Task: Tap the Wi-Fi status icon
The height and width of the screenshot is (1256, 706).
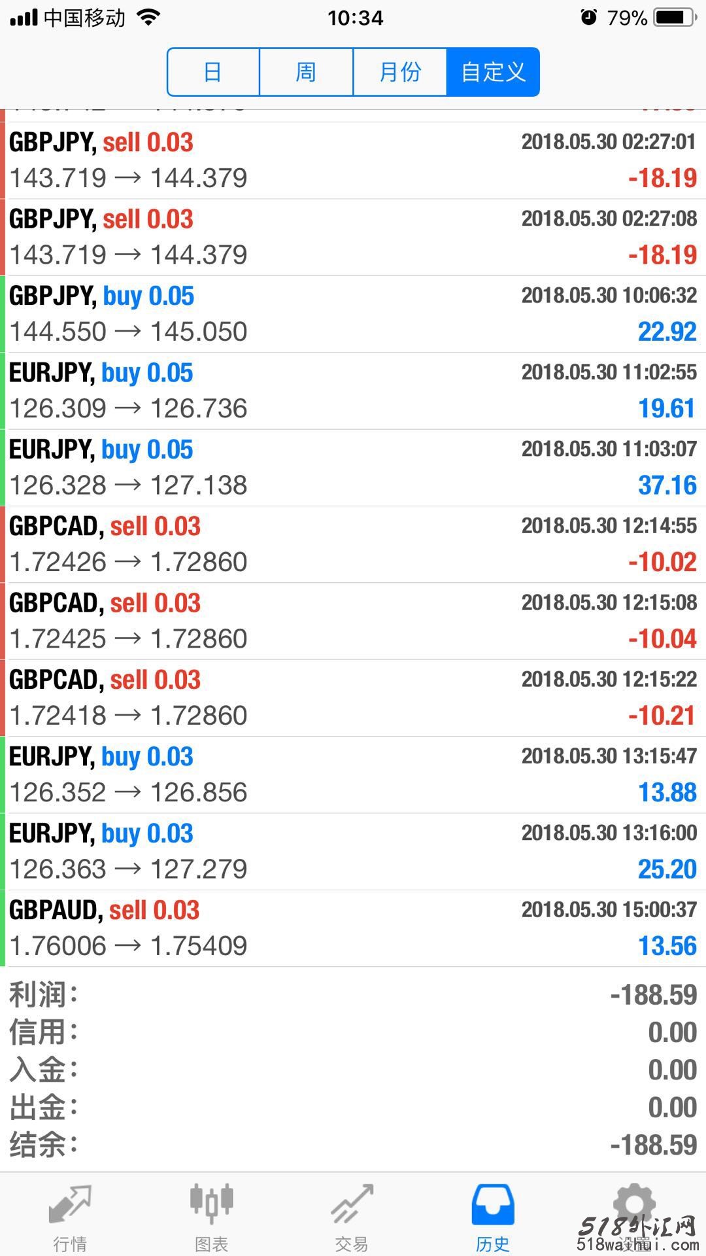Action: (x=149, y=18)
